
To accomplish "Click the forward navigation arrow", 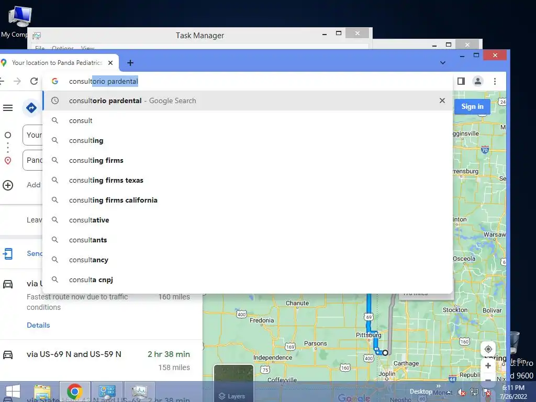I will coord(17,81).
